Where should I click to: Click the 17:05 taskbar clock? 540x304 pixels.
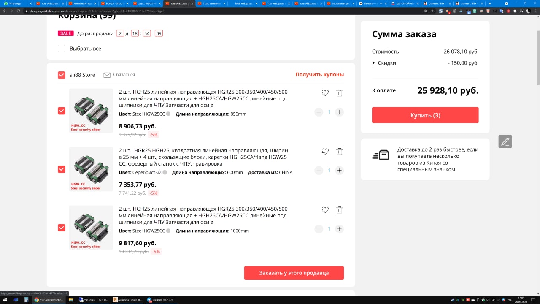tap(521, 298)
